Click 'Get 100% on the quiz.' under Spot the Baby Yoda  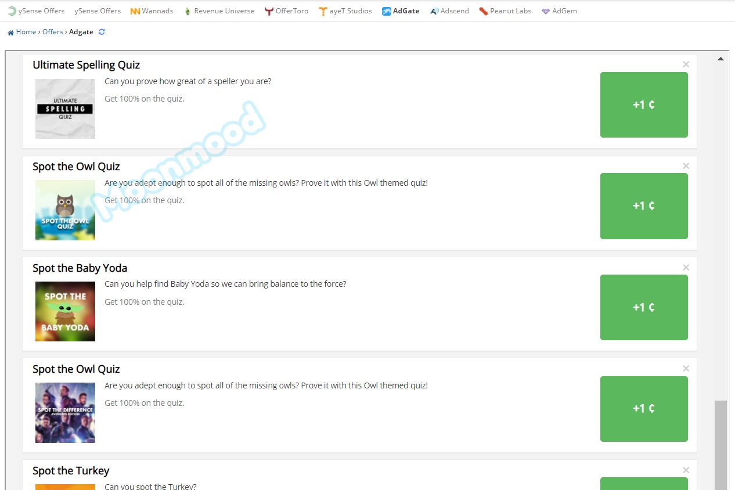pos(144,302)
